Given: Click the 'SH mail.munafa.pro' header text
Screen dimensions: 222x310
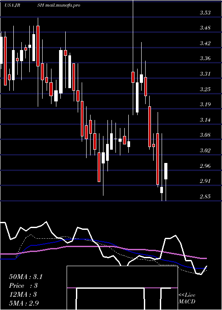Looking at the screenshot, I should tap(59, 5).
